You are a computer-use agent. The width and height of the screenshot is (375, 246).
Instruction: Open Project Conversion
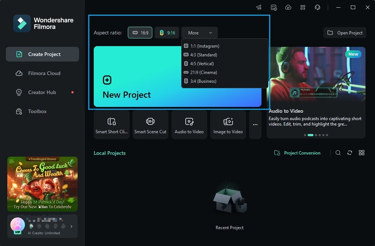297,153
